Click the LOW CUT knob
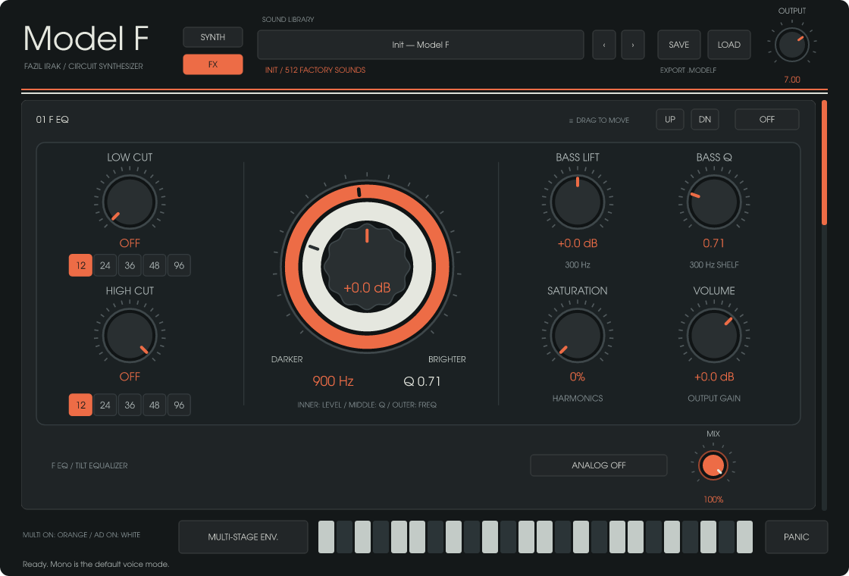This screenshot has height=576, width=849. point(130,202)
